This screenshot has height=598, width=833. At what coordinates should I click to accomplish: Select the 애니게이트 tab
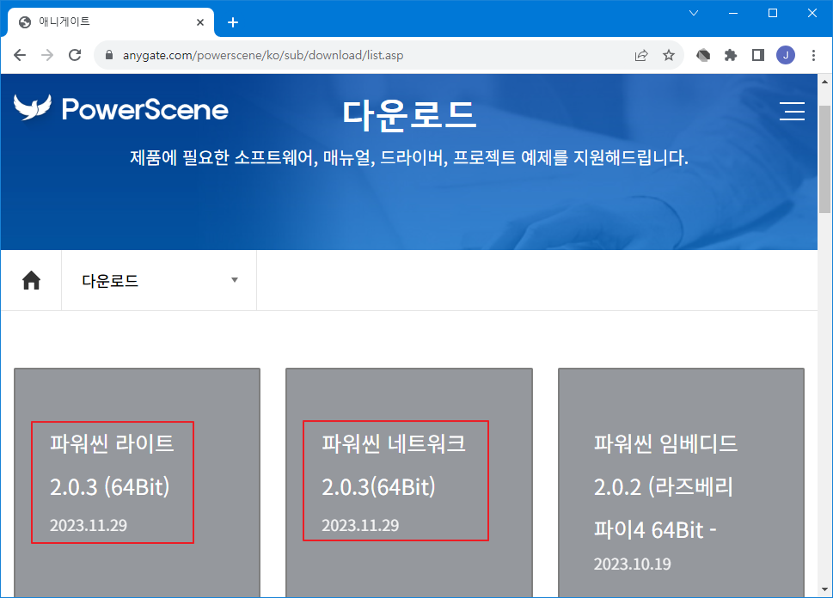pyautogui.click(x=111, y=22)
